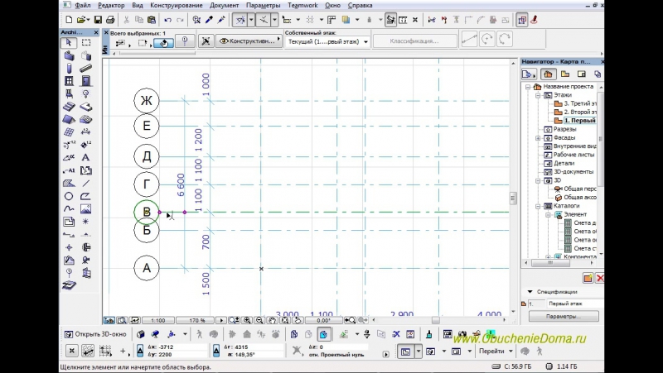Open the Перейти dropdown
Image resolution: width=663 pixels, height=373 pixels.
[496, 351]
